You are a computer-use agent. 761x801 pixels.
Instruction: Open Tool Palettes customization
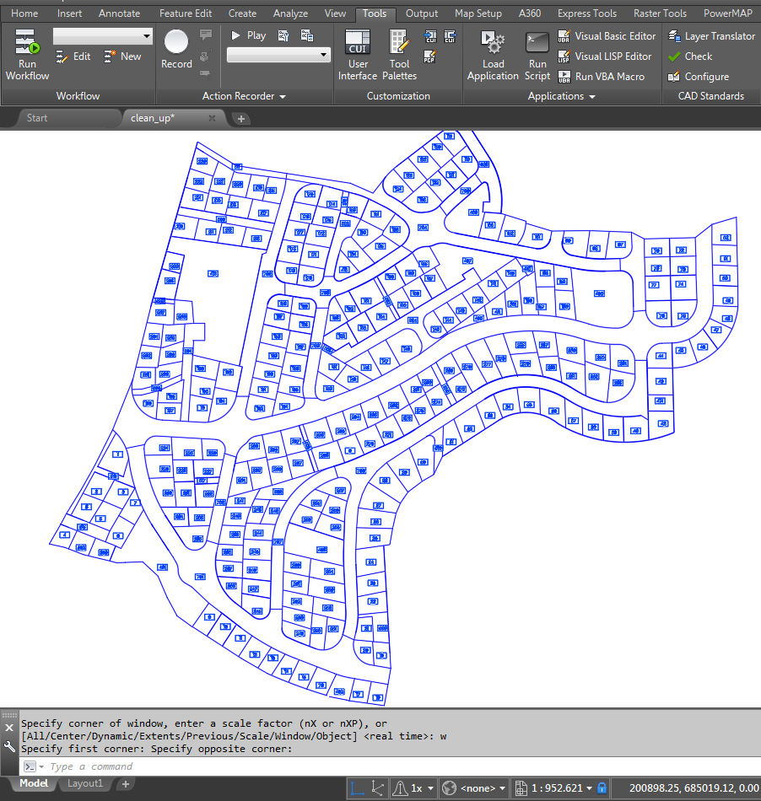click(400, 55)
